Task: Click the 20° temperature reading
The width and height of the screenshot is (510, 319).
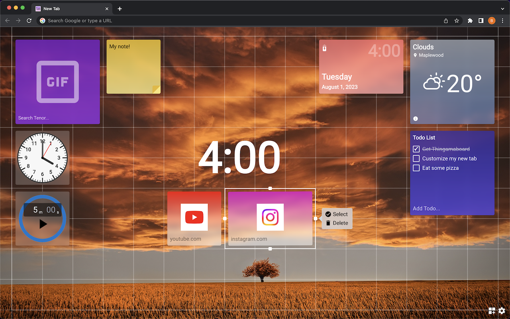Action: [x=464, y=83]
